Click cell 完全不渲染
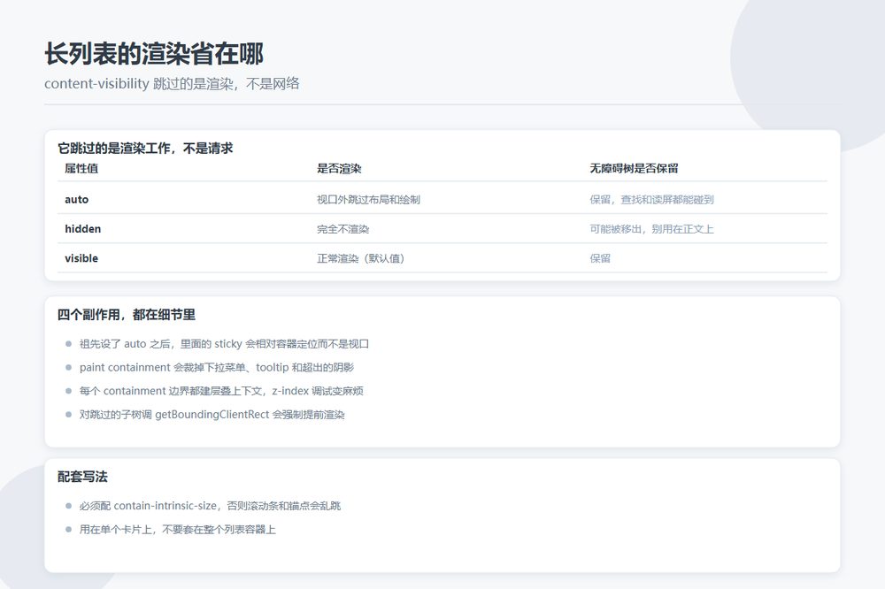The image size is (885, 589). point(342,228)
